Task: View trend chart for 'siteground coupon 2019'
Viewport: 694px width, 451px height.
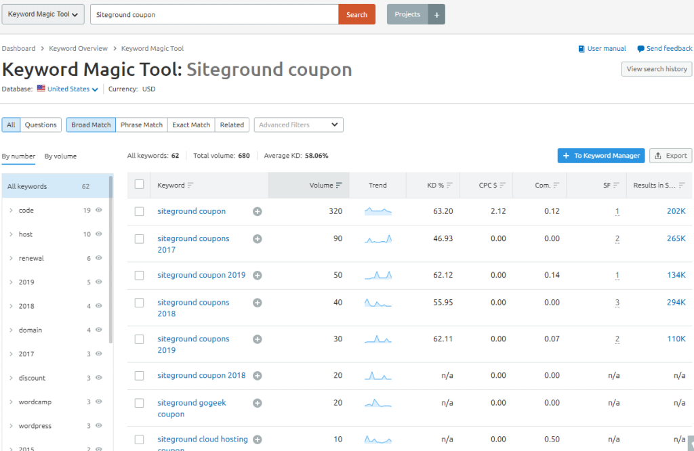Action: [378, 275]
